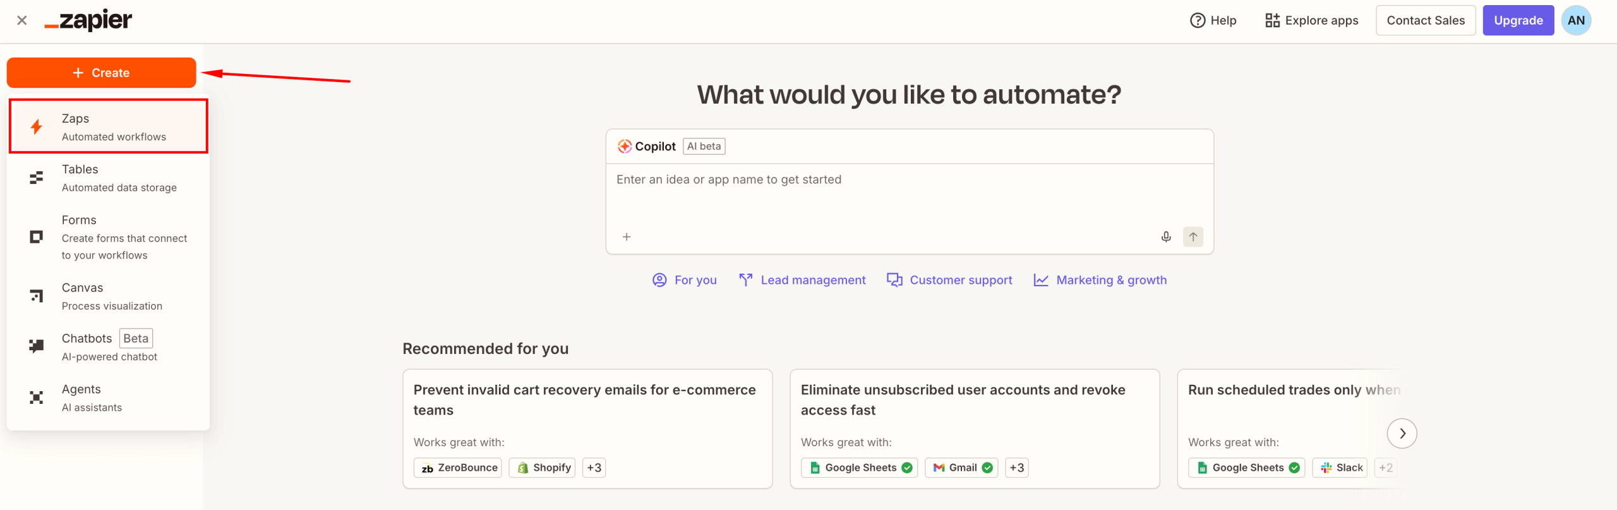The image size is (1617, 510).
Task: Click the send arrow button in Copilot
Action: (x=1193, y=237)
